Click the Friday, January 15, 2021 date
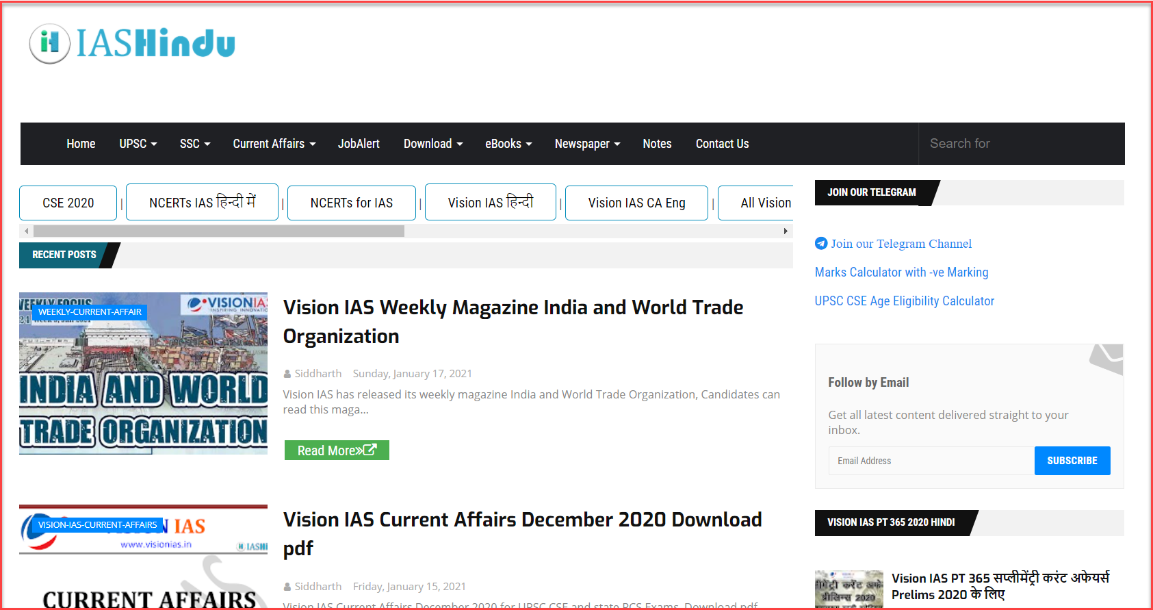Screen dimensions: 1153x610 point(409,587)
